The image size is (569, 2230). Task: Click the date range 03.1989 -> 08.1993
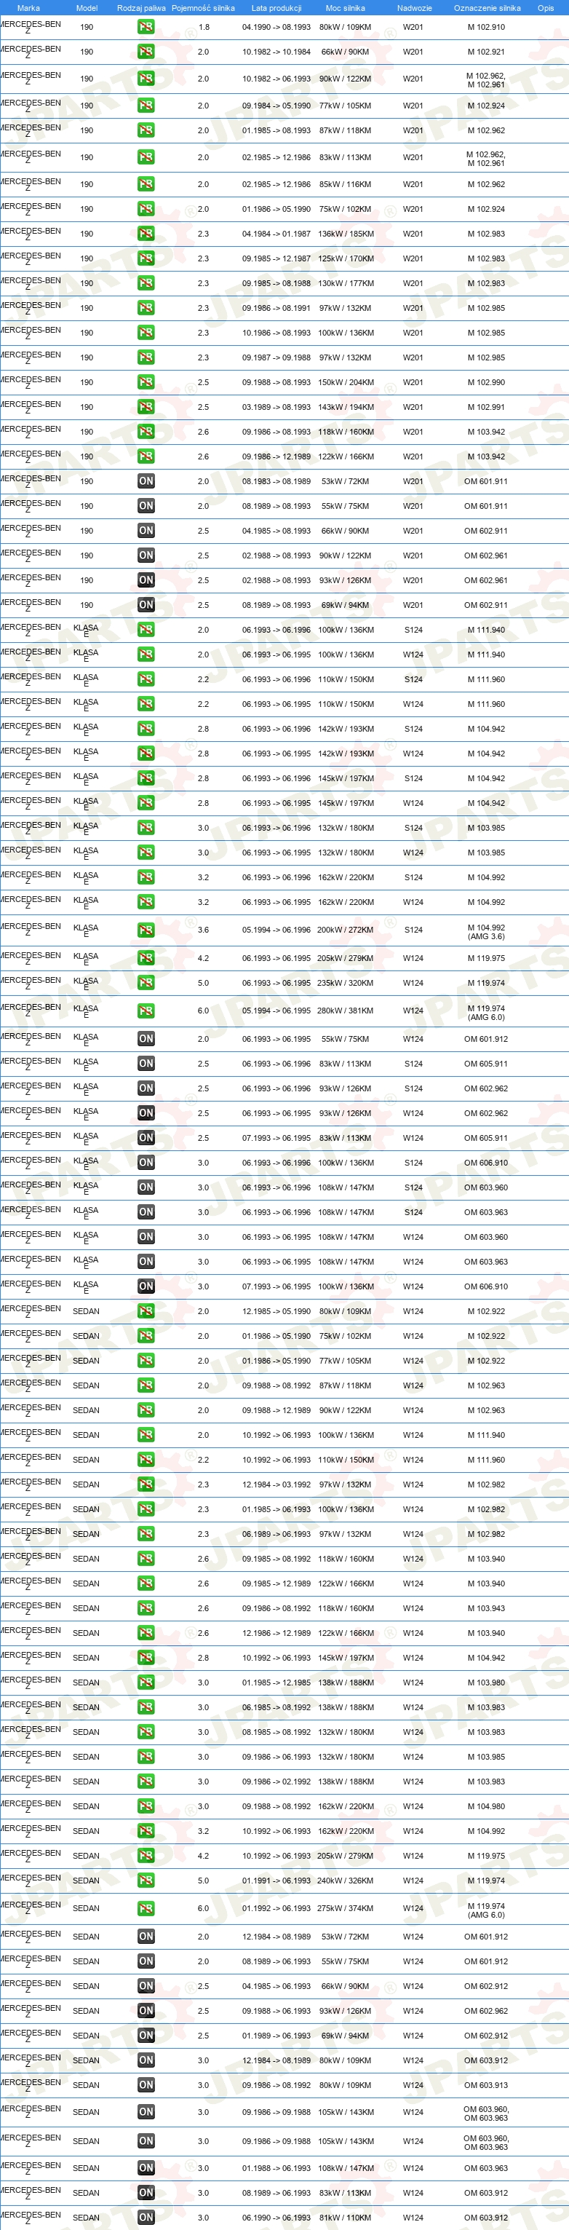(x=276, y=407)
